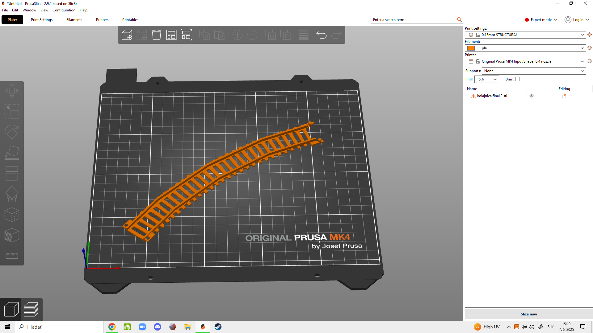Click the printer settings gear edit icon
This screenshot has width=593, height=333.
[x=590, y=61]
